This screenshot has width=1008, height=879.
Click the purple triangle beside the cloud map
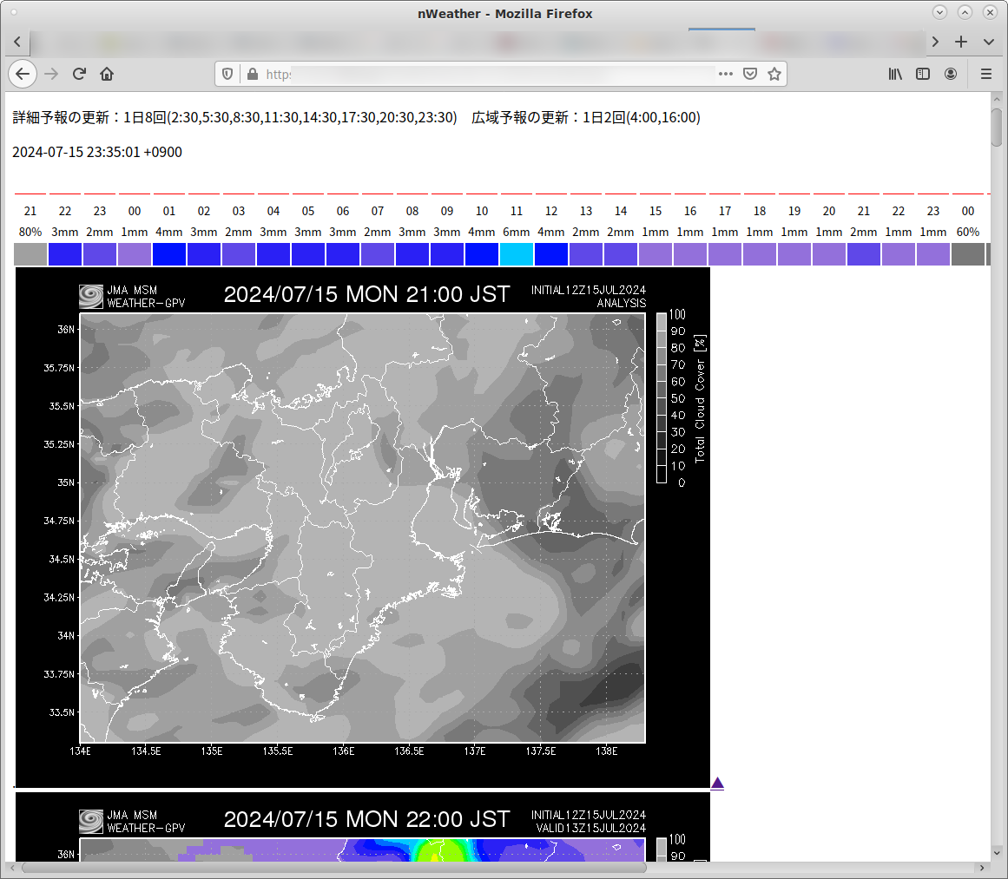tap(717, 784)
